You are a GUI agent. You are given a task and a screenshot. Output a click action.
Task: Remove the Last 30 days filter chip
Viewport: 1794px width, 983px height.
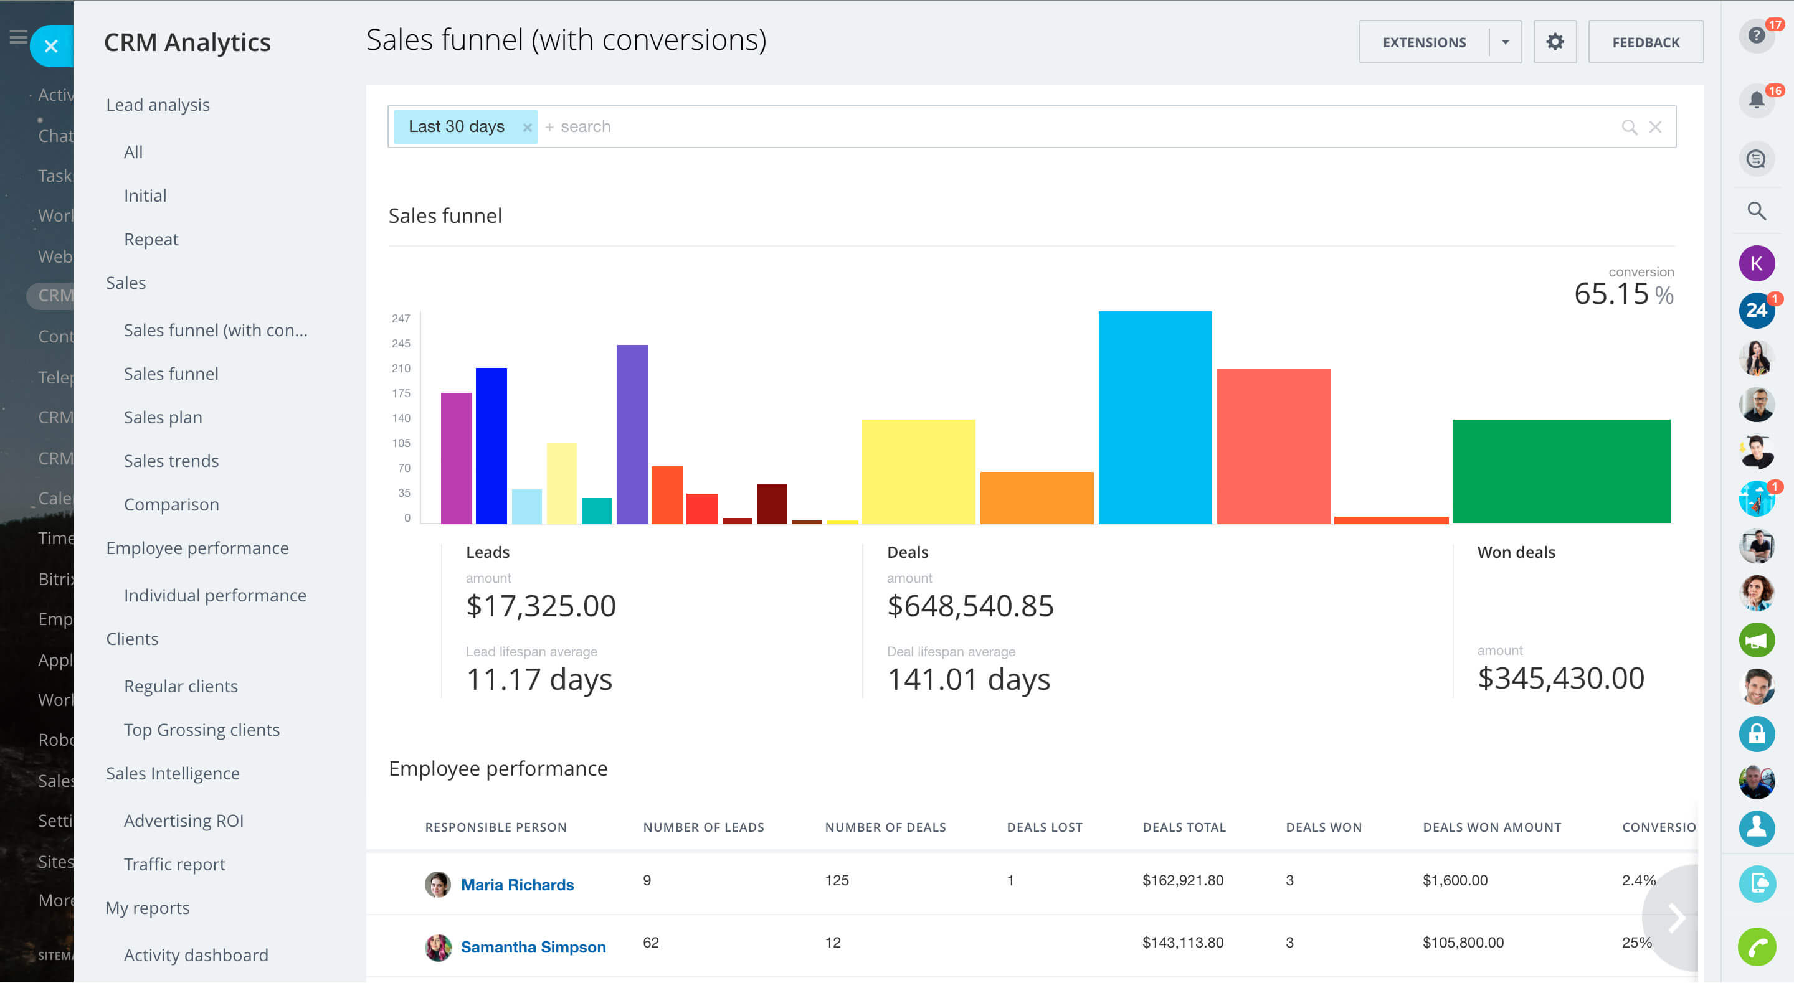527,127
